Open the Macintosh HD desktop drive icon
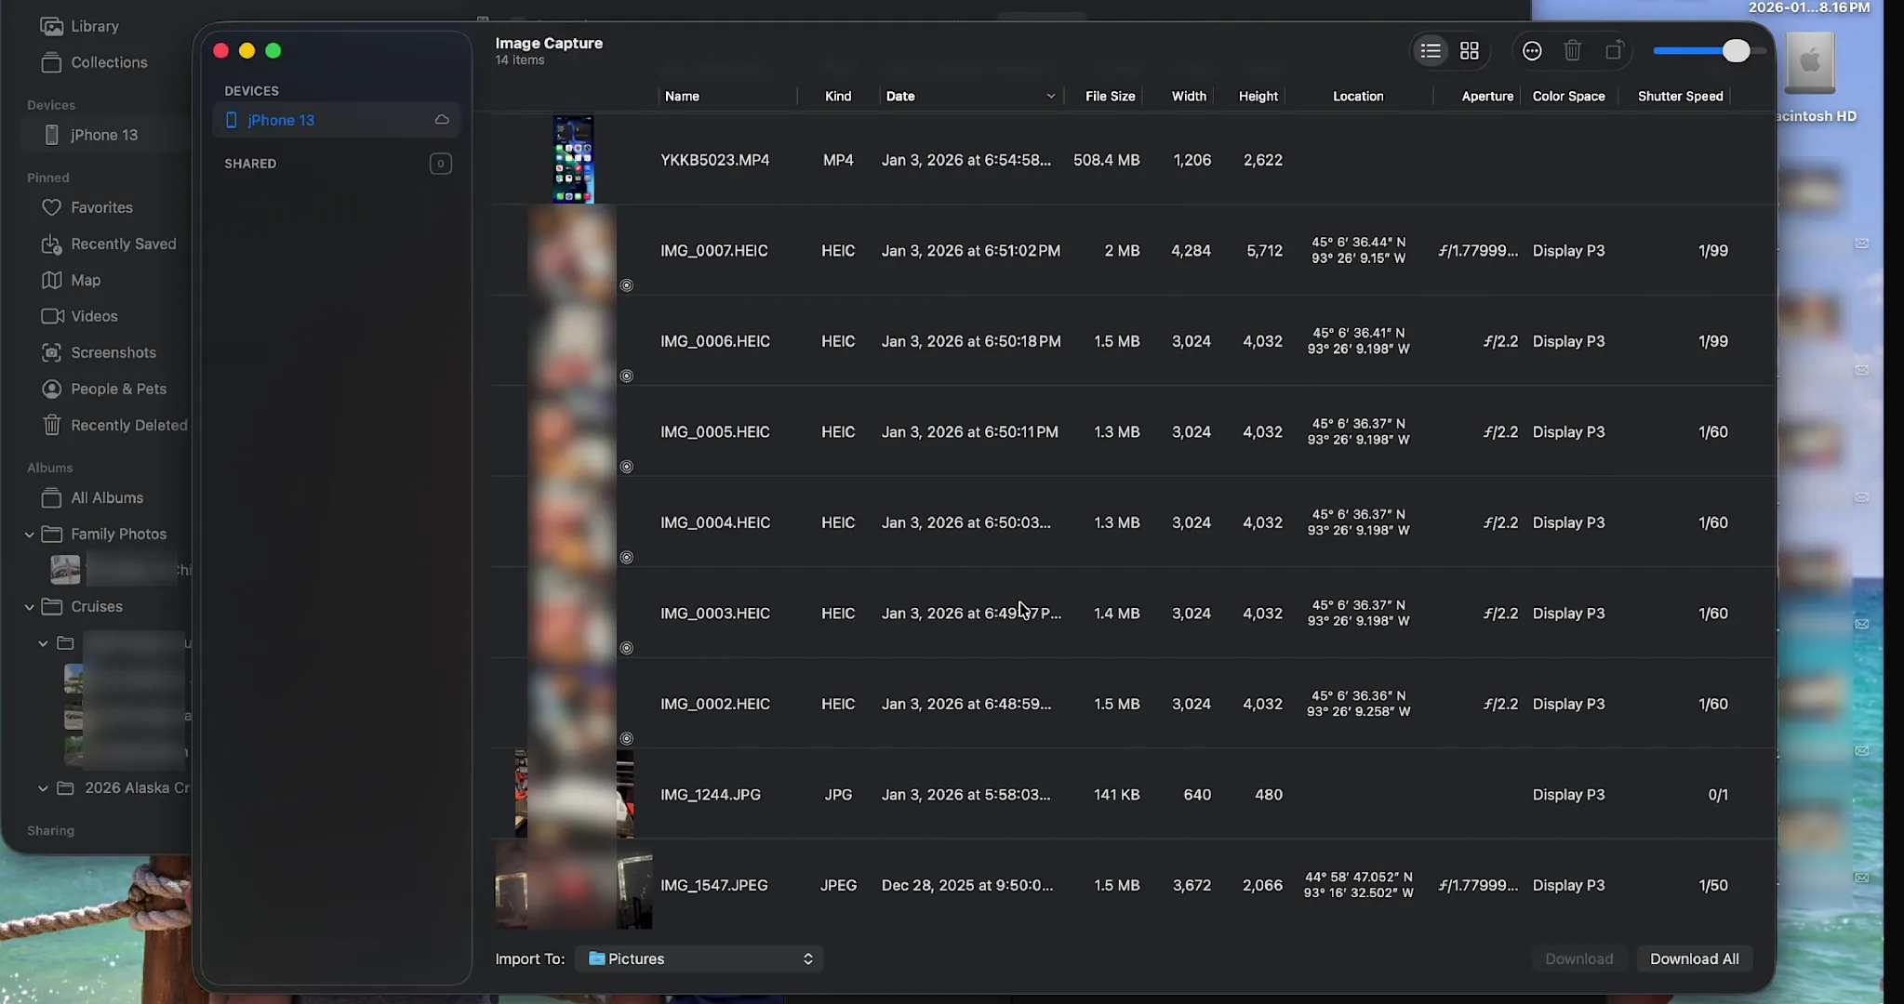This screenshot has height=1004, width=1904. pos(1810,63)
